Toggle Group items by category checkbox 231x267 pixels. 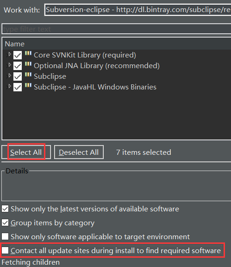coord(5,222)
